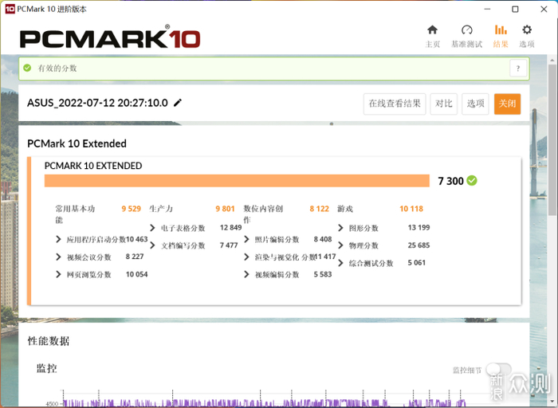Expand 文档编写分数 row
This screenshot has width=558, height=408.
152,245
